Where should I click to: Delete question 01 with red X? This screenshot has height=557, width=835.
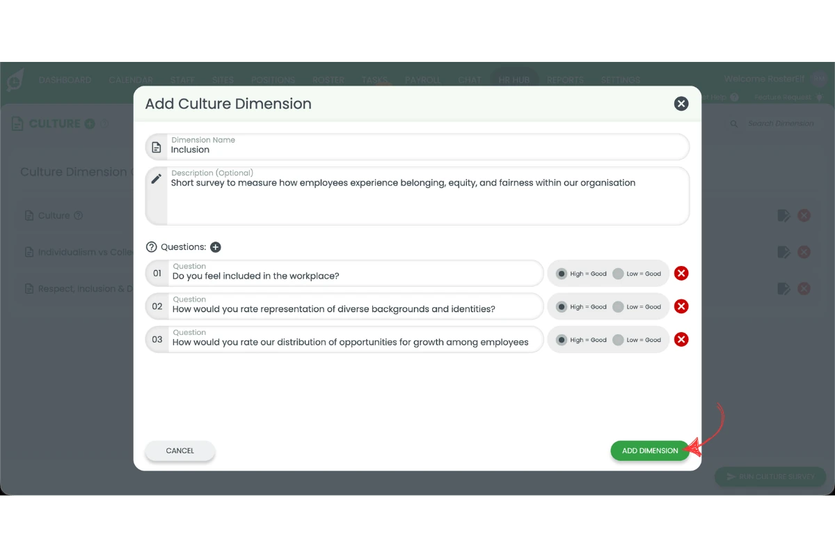pyautogui.click(x=682, y=273)
